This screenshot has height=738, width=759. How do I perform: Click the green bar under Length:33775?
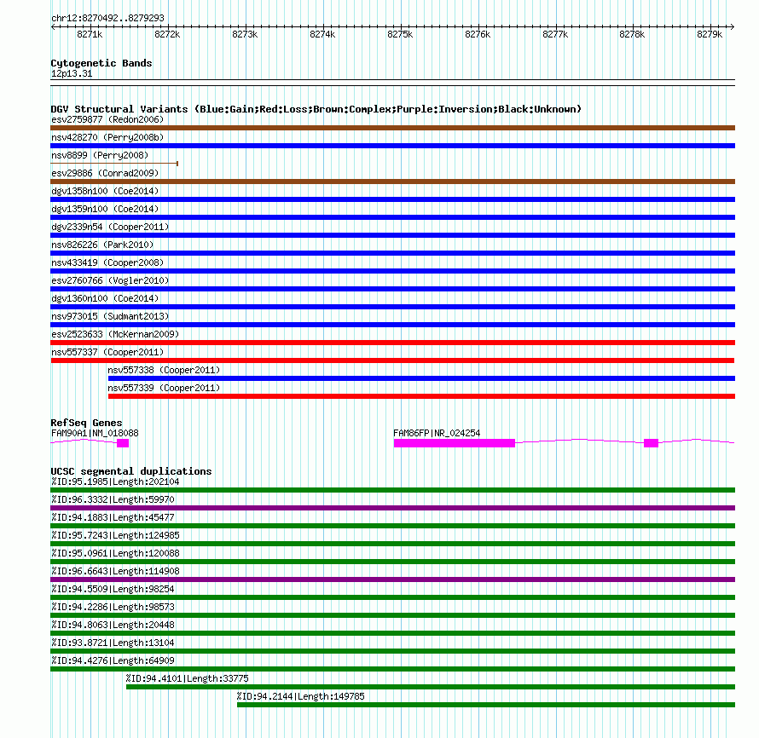tap(431, 687)
